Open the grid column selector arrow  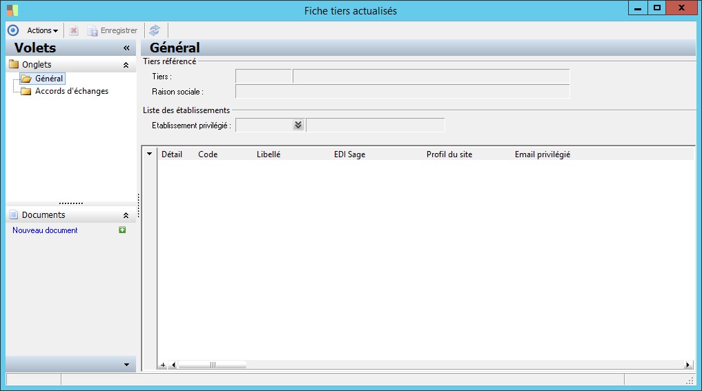tap(150, 154)
